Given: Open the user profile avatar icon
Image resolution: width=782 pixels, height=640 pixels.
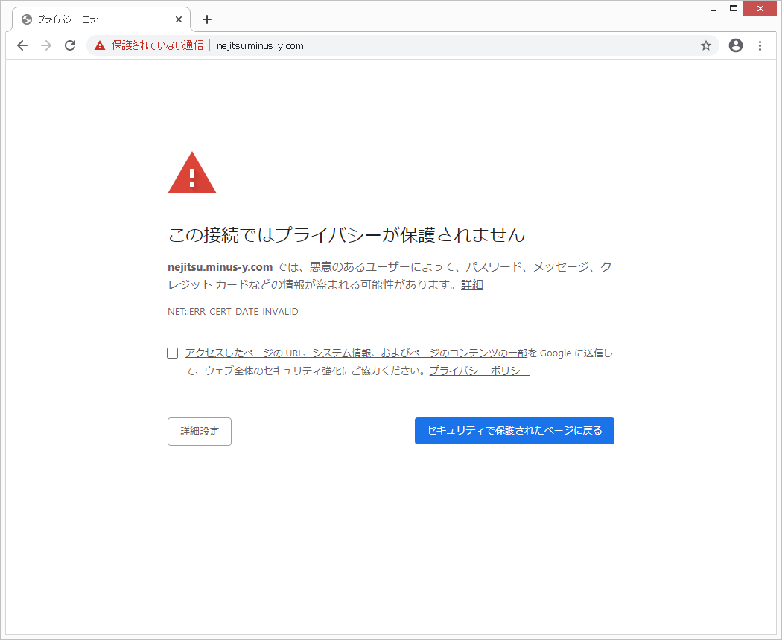Looking at the screenshot, I should [736, 45].
